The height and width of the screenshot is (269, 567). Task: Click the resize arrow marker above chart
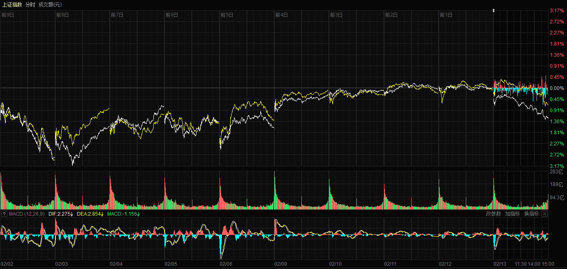pyautogui.click(x=494, y=10)
